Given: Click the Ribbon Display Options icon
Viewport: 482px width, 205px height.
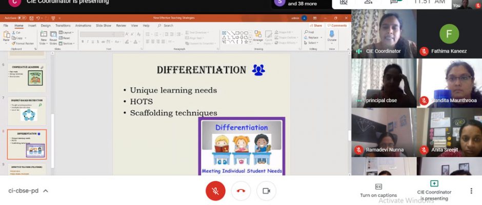Looking at the screenshot, I should click(x=315, y=18).
